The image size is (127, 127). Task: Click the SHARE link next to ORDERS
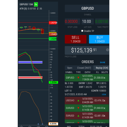[103, 62]
